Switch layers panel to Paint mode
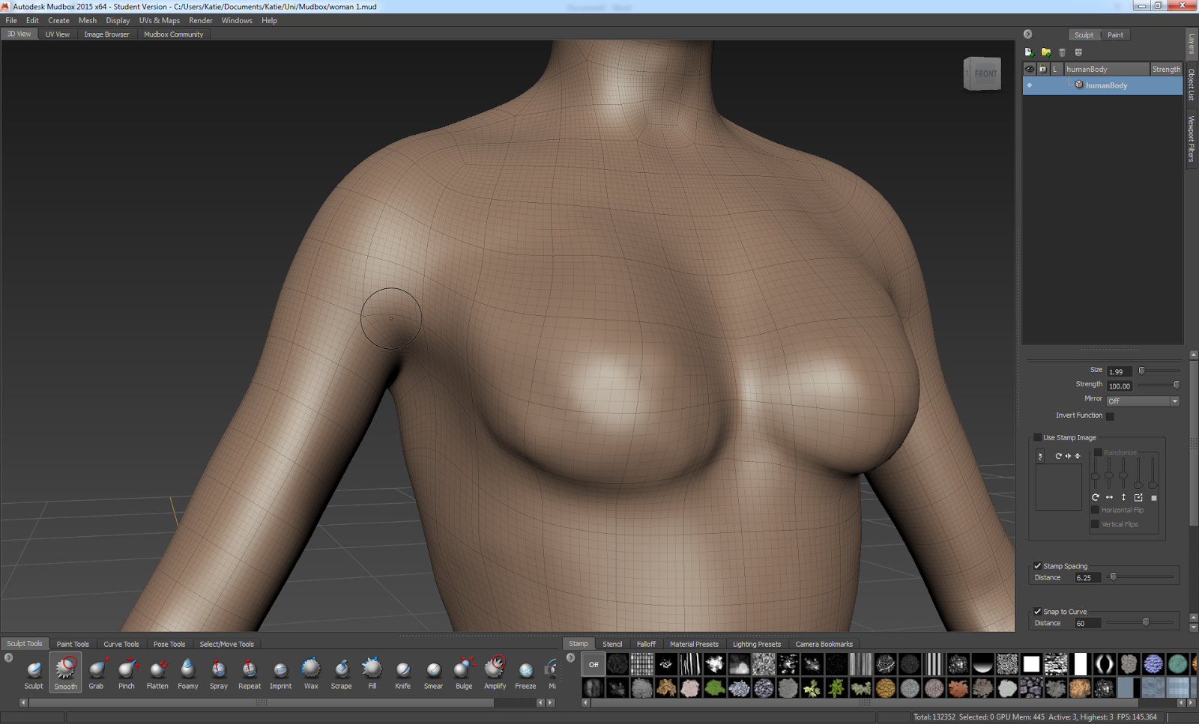This screenshot has width=1199, height=724. tap(1115, 35)
